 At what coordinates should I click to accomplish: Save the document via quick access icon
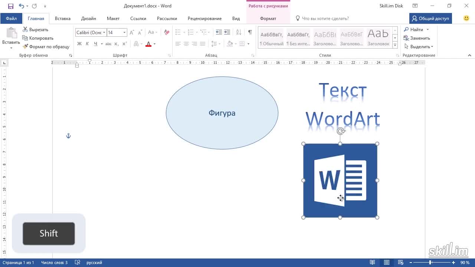11,6
